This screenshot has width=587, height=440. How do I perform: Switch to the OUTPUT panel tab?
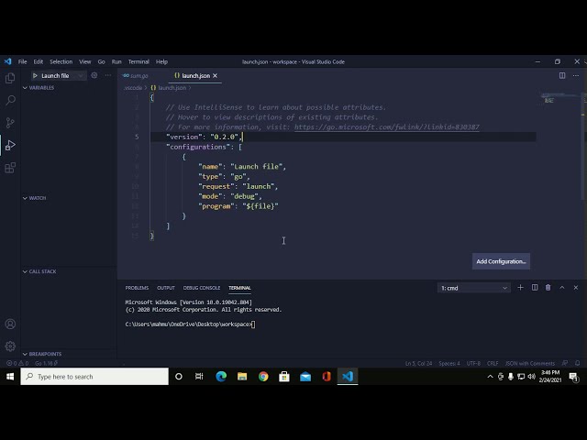166,288
